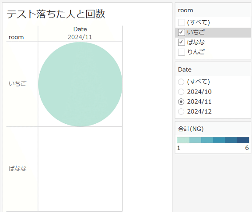
Task: Click the 合計(NG) legend title
Action: 191,129
